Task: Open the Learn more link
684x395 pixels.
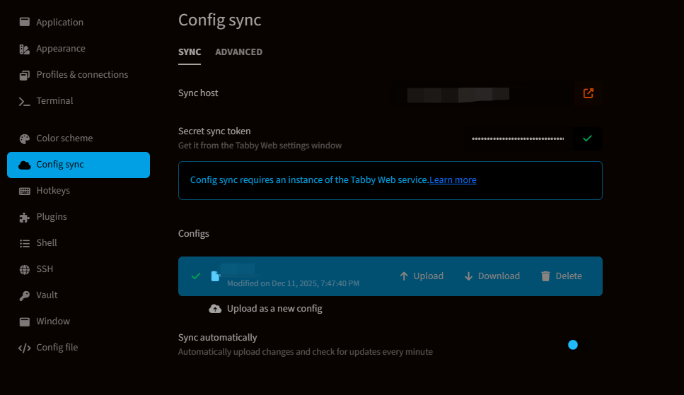Action: (453, 180)
